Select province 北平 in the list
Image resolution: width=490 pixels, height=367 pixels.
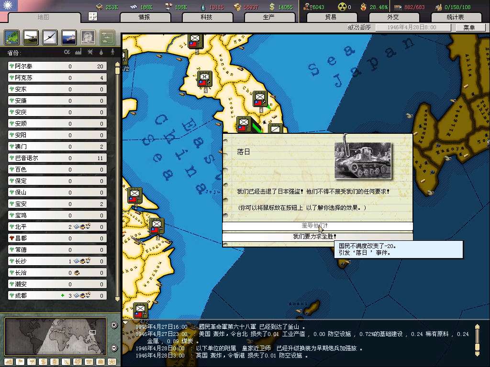click(57, 227)
